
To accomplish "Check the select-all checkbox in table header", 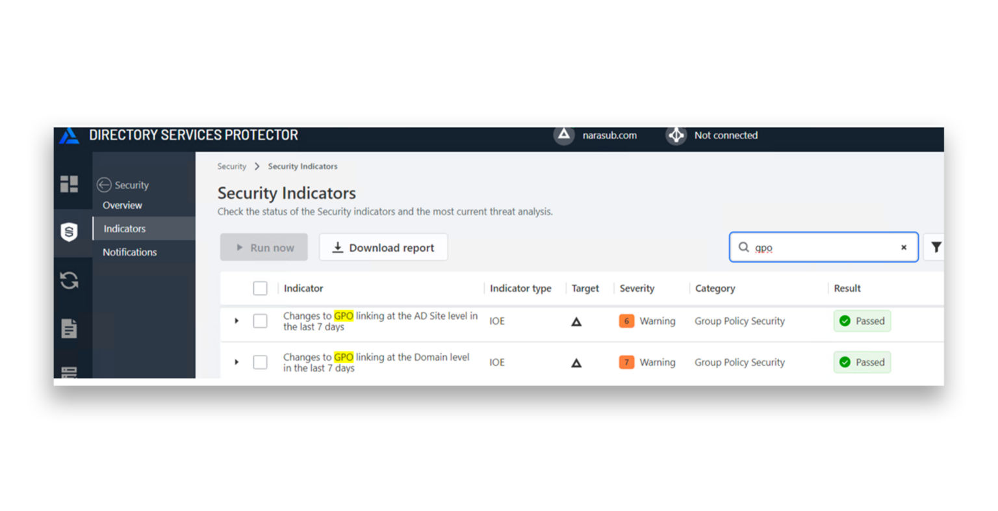I will coord(260,288).
